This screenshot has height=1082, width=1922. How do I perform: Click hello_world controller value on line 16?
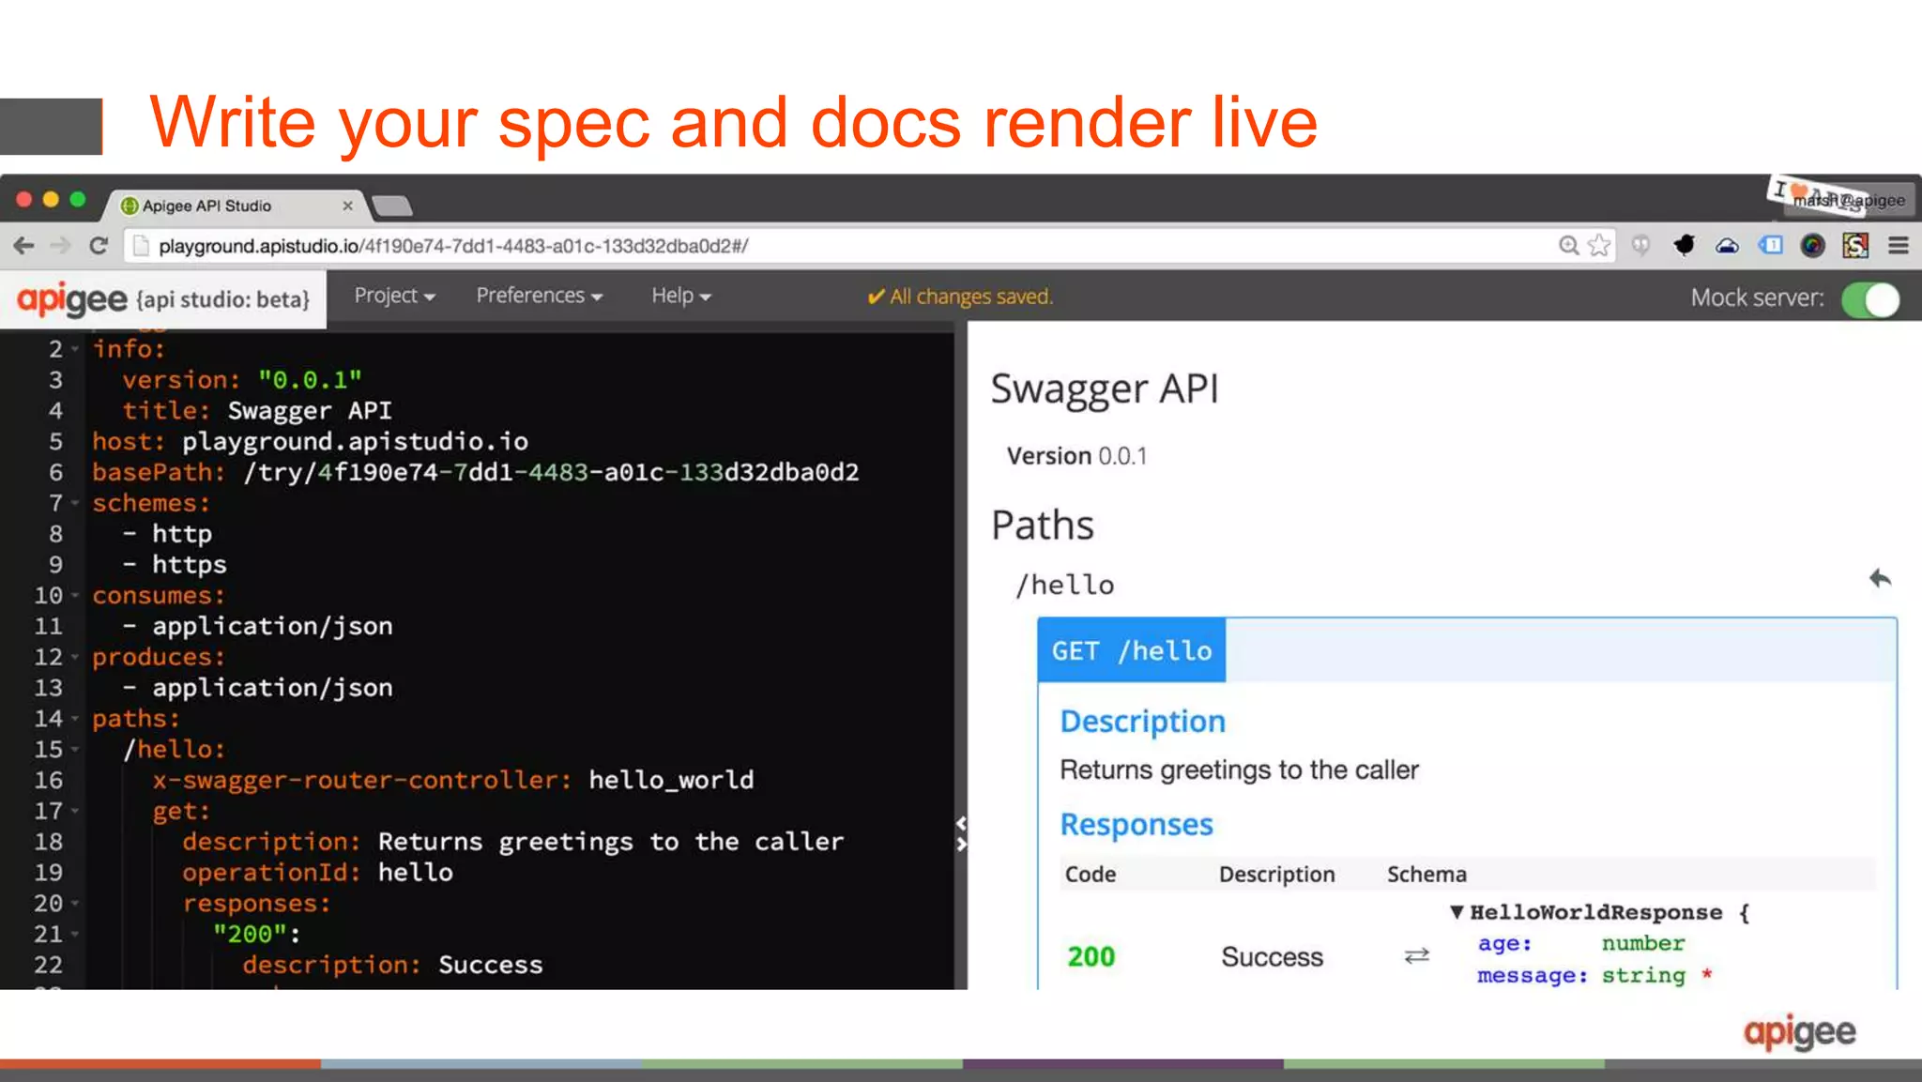tap(671, 780)
